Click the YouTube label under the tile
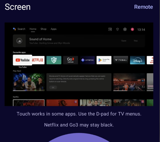Screen dimensions: 160x142 coord(22,67)
